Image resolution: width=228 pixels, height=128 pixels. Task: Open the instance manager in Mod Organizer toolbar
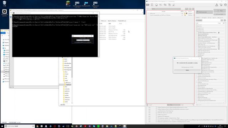148,5
